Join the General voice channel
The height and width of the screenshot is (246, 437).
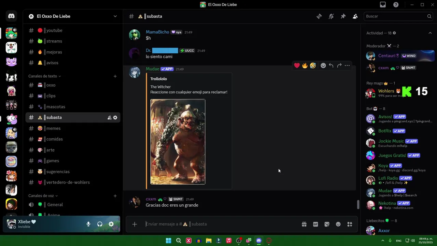(73, 205)
